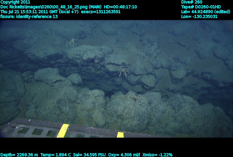Click the lowest spider crab near the fissure edge
Screen dimensions: 233x157
136,97
